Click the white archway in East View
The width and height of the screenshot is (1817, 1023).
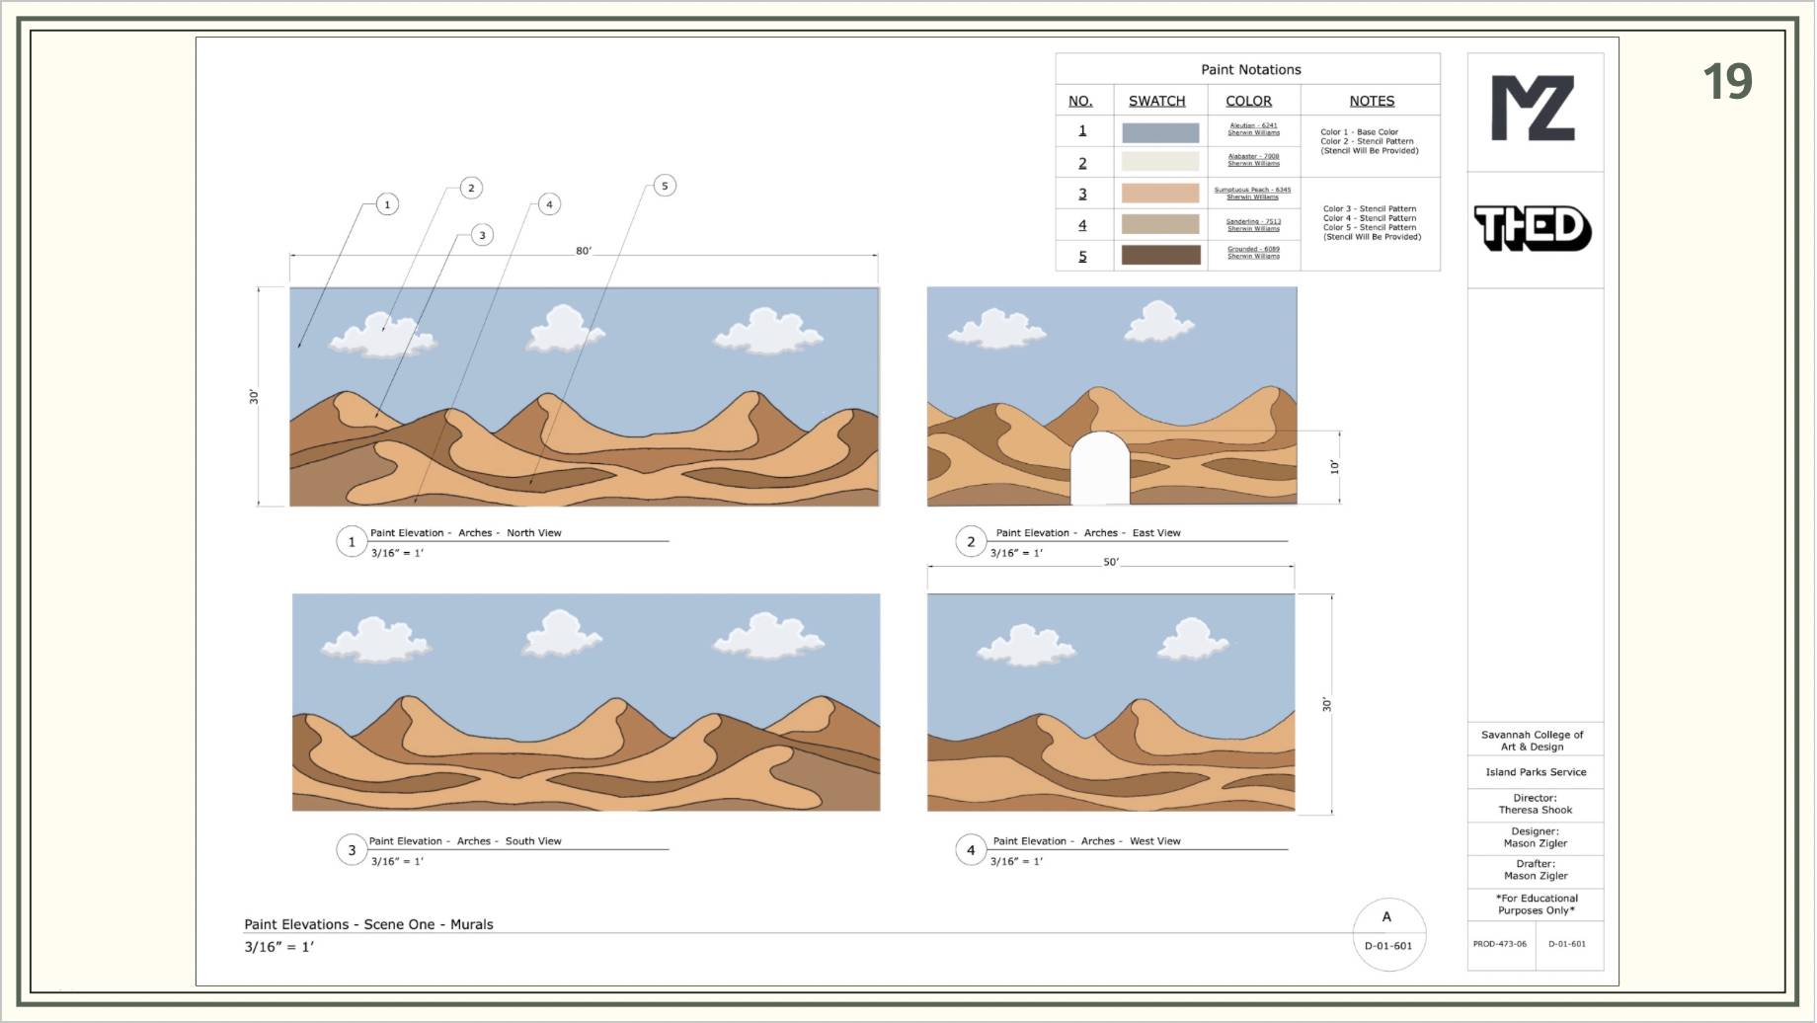coord(1100,469)
